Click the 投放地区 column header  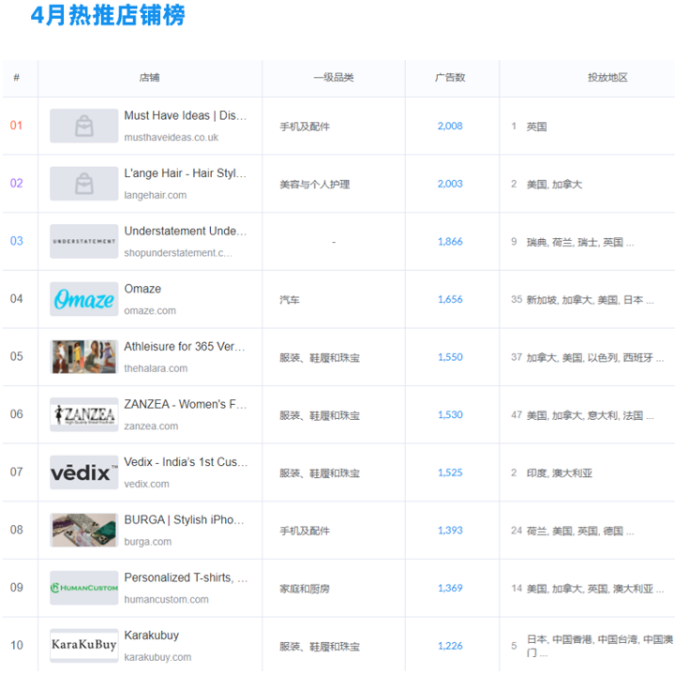tap(607, 78)
